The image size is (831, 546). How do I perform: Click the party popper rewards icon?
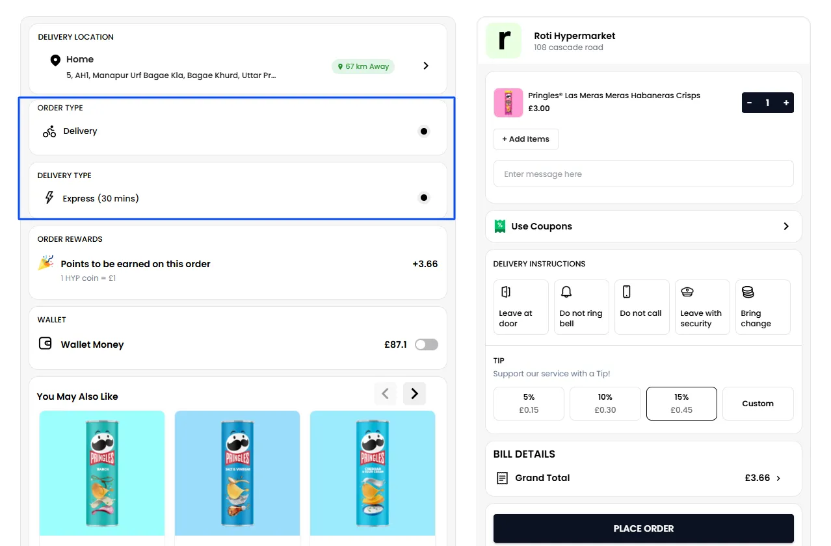(x=46, y=263)
